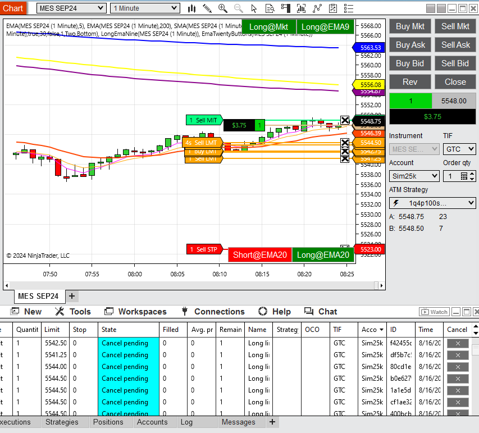Click the Buy Ask button
Image resolution: width=479 pixels, height=433 pixels.
click(410, 45)
